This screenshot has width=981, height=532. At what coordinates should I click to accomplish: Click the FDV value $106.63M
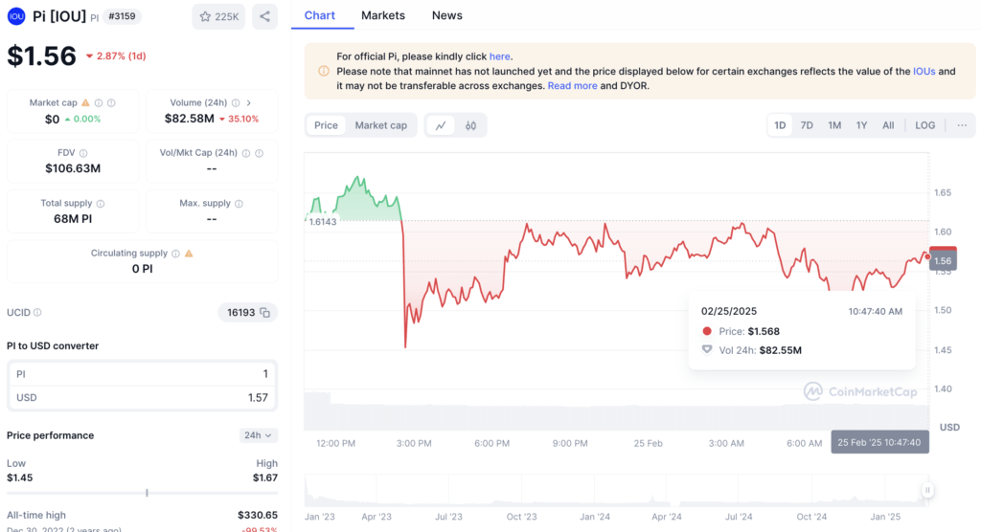[x=73, y=168]
